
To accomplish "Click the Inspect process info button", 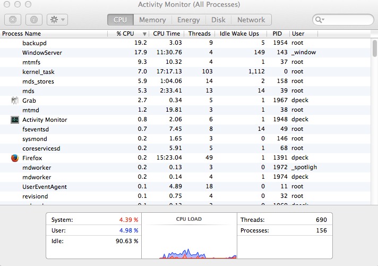I will click(x=34, y=20).
